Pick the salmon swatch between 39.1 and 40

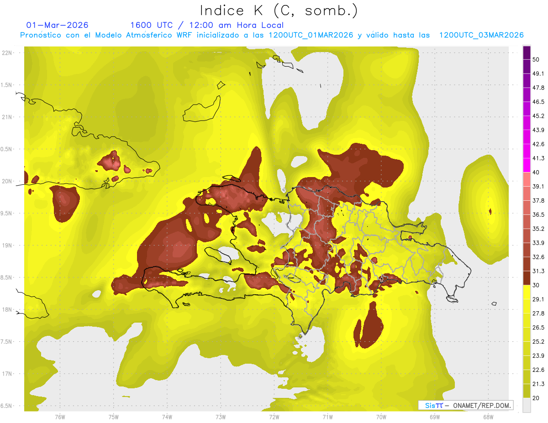click(527, 179)
